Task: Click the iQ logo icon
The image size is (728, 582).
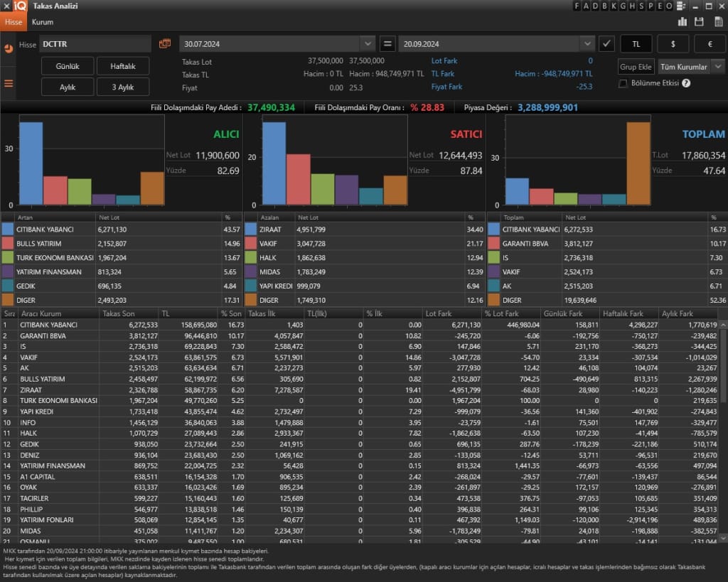Action: point(21,6)
